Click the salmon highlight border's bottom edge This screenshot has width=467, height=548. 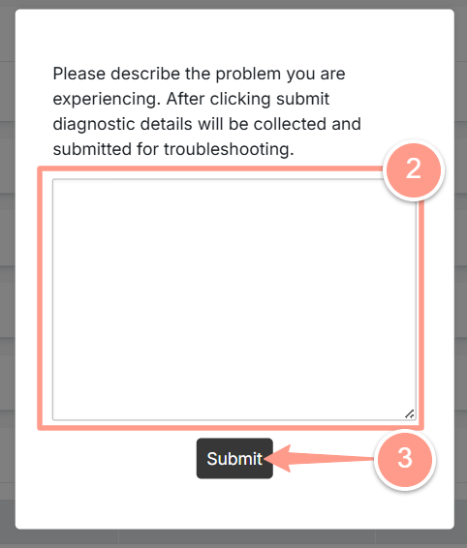pos(231,428)
